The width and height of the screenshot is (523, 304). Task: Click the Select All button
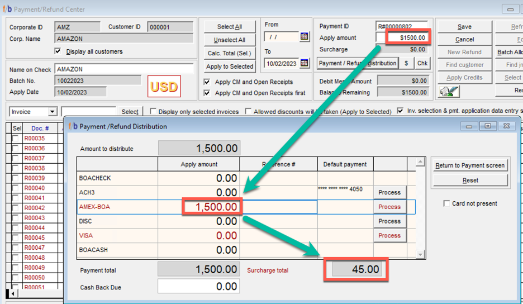[x=229, y=27]
